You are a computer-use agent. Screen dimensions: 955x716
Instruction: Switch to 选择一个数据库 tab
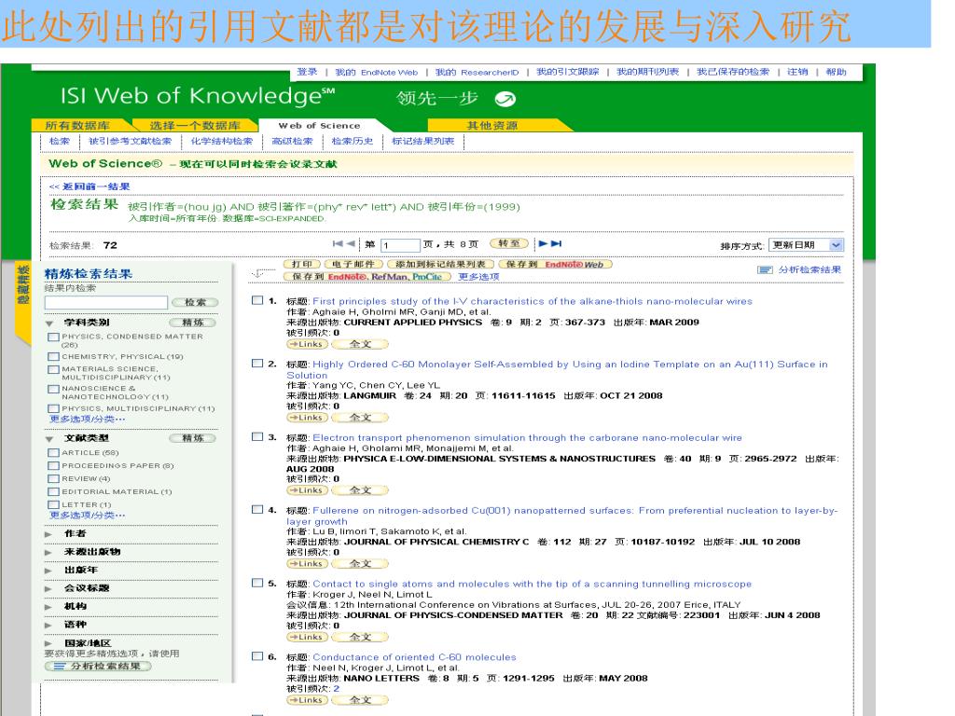(x=195, y=126)
